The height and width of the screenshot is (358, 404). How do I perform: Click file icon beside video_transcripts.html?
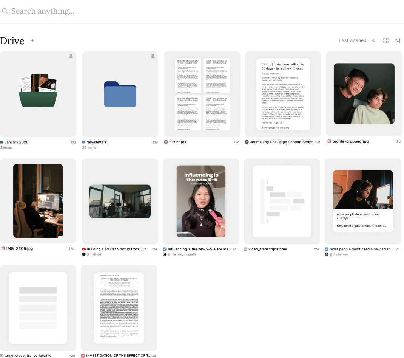[x=245, y=249]
